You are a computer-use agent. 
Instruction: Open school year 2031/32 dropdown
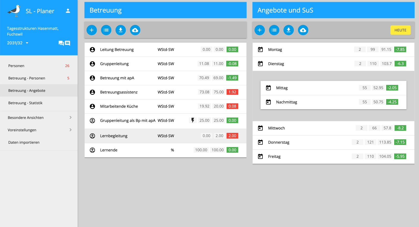coord(18,43)
